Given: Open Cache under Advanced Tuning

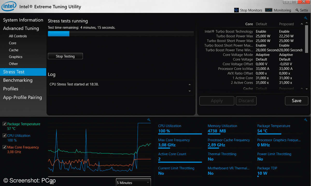Looking at the screenshot, I should pos(13,50).
